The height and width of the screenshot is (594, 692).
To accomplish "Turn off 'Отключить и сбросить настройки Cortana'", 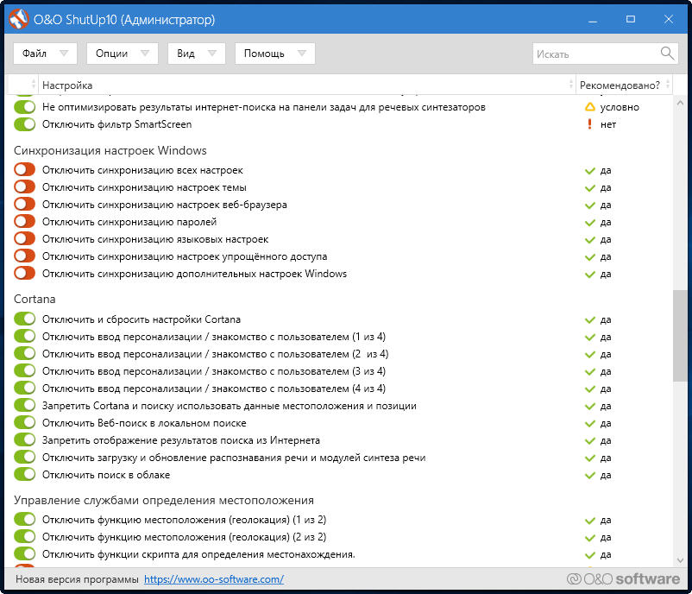I will point(24,319).
